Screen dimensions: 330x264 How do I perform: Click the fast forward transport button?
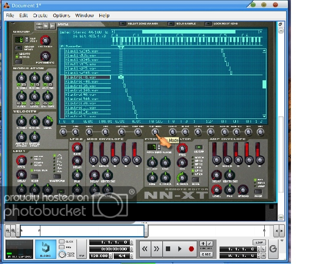156,249
